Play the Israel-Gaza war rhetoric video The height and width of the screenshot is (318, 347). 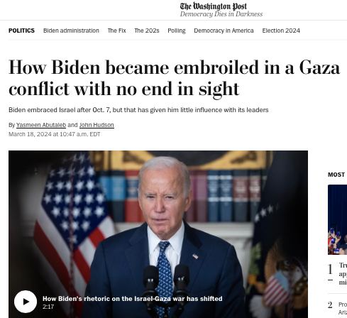pos(26,302)
